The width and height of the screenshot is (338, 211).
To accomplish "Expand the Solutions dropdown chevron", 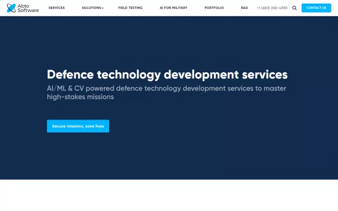I will pos(103,8).
